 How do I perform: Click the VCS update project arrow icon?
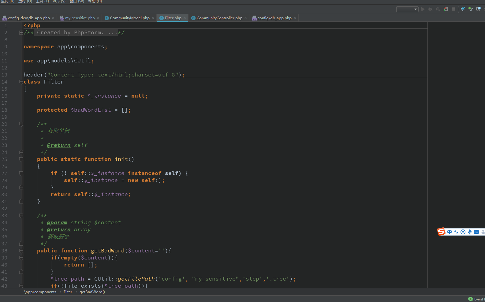(463, 9)
